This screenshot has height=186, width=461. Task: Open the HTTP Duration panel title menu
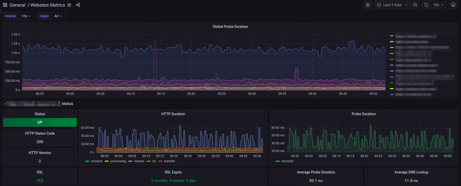tap(173, 114)
